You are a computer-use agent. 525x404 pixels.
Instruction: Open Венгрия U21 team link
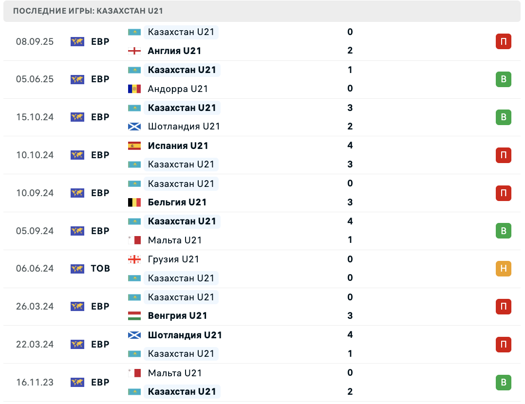(x=177, y=316)
